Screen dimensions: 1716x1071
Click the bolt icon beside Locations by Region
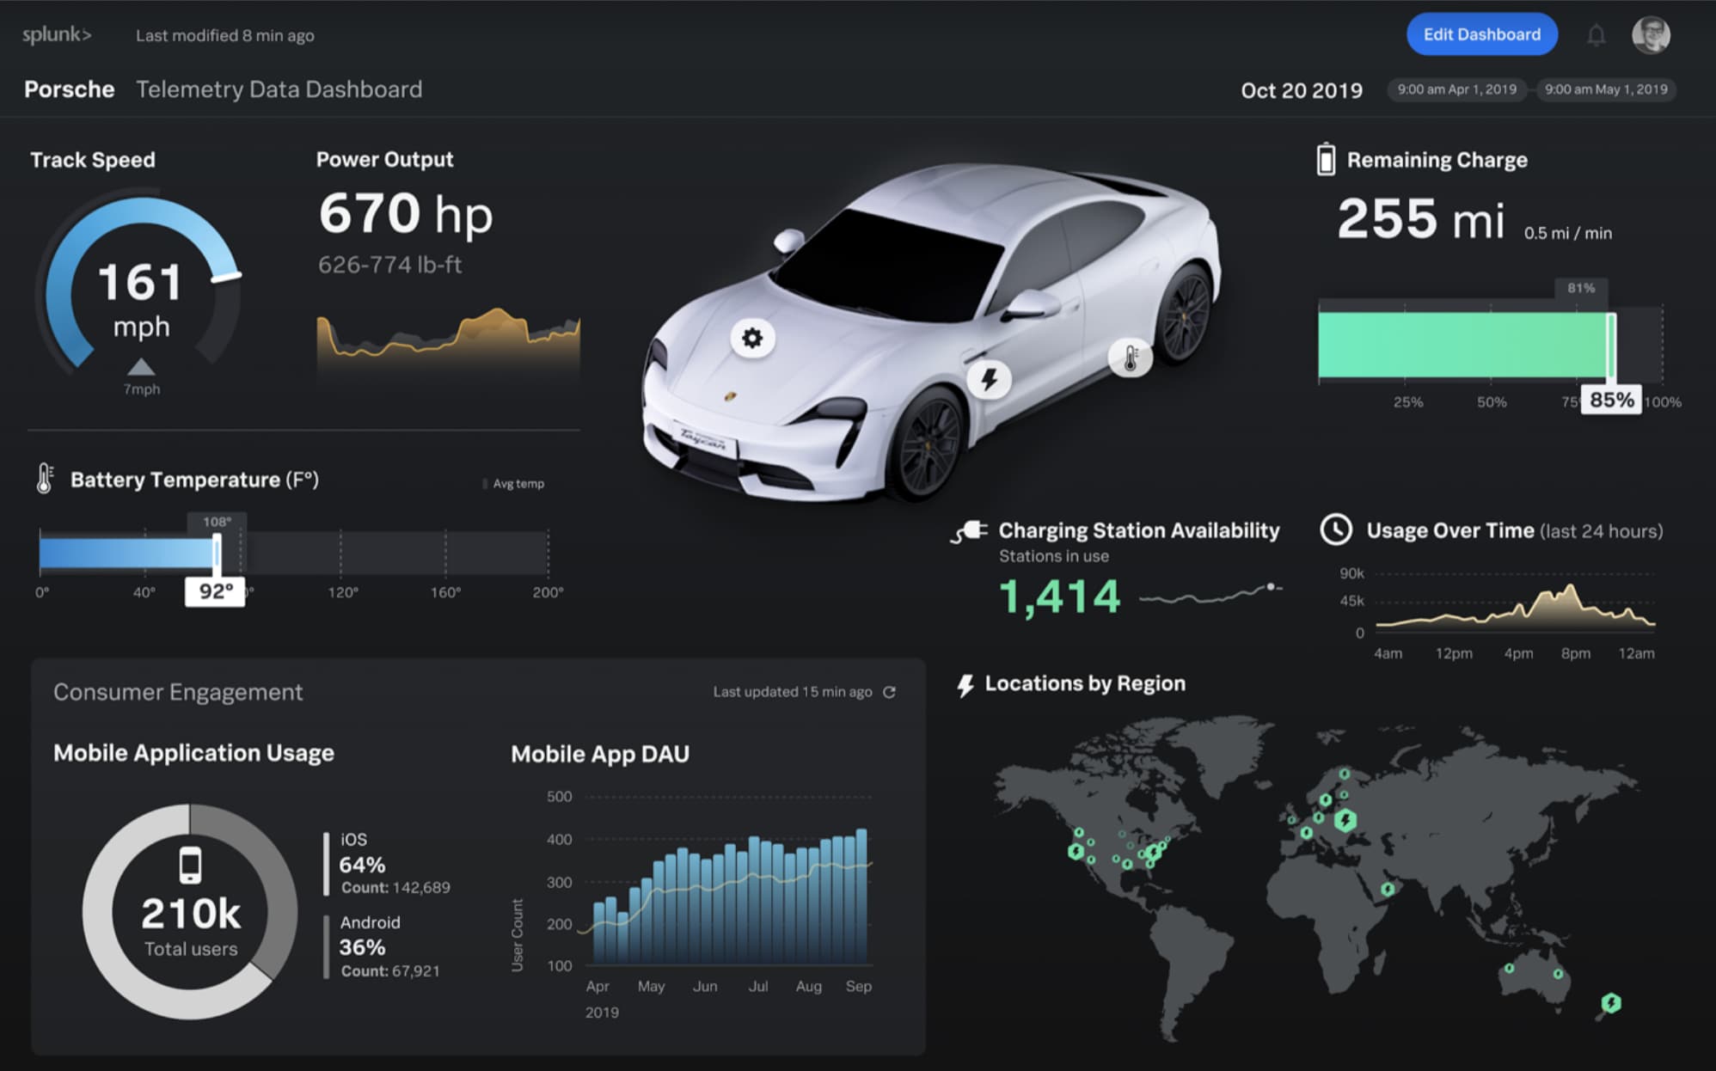(965, 685)
